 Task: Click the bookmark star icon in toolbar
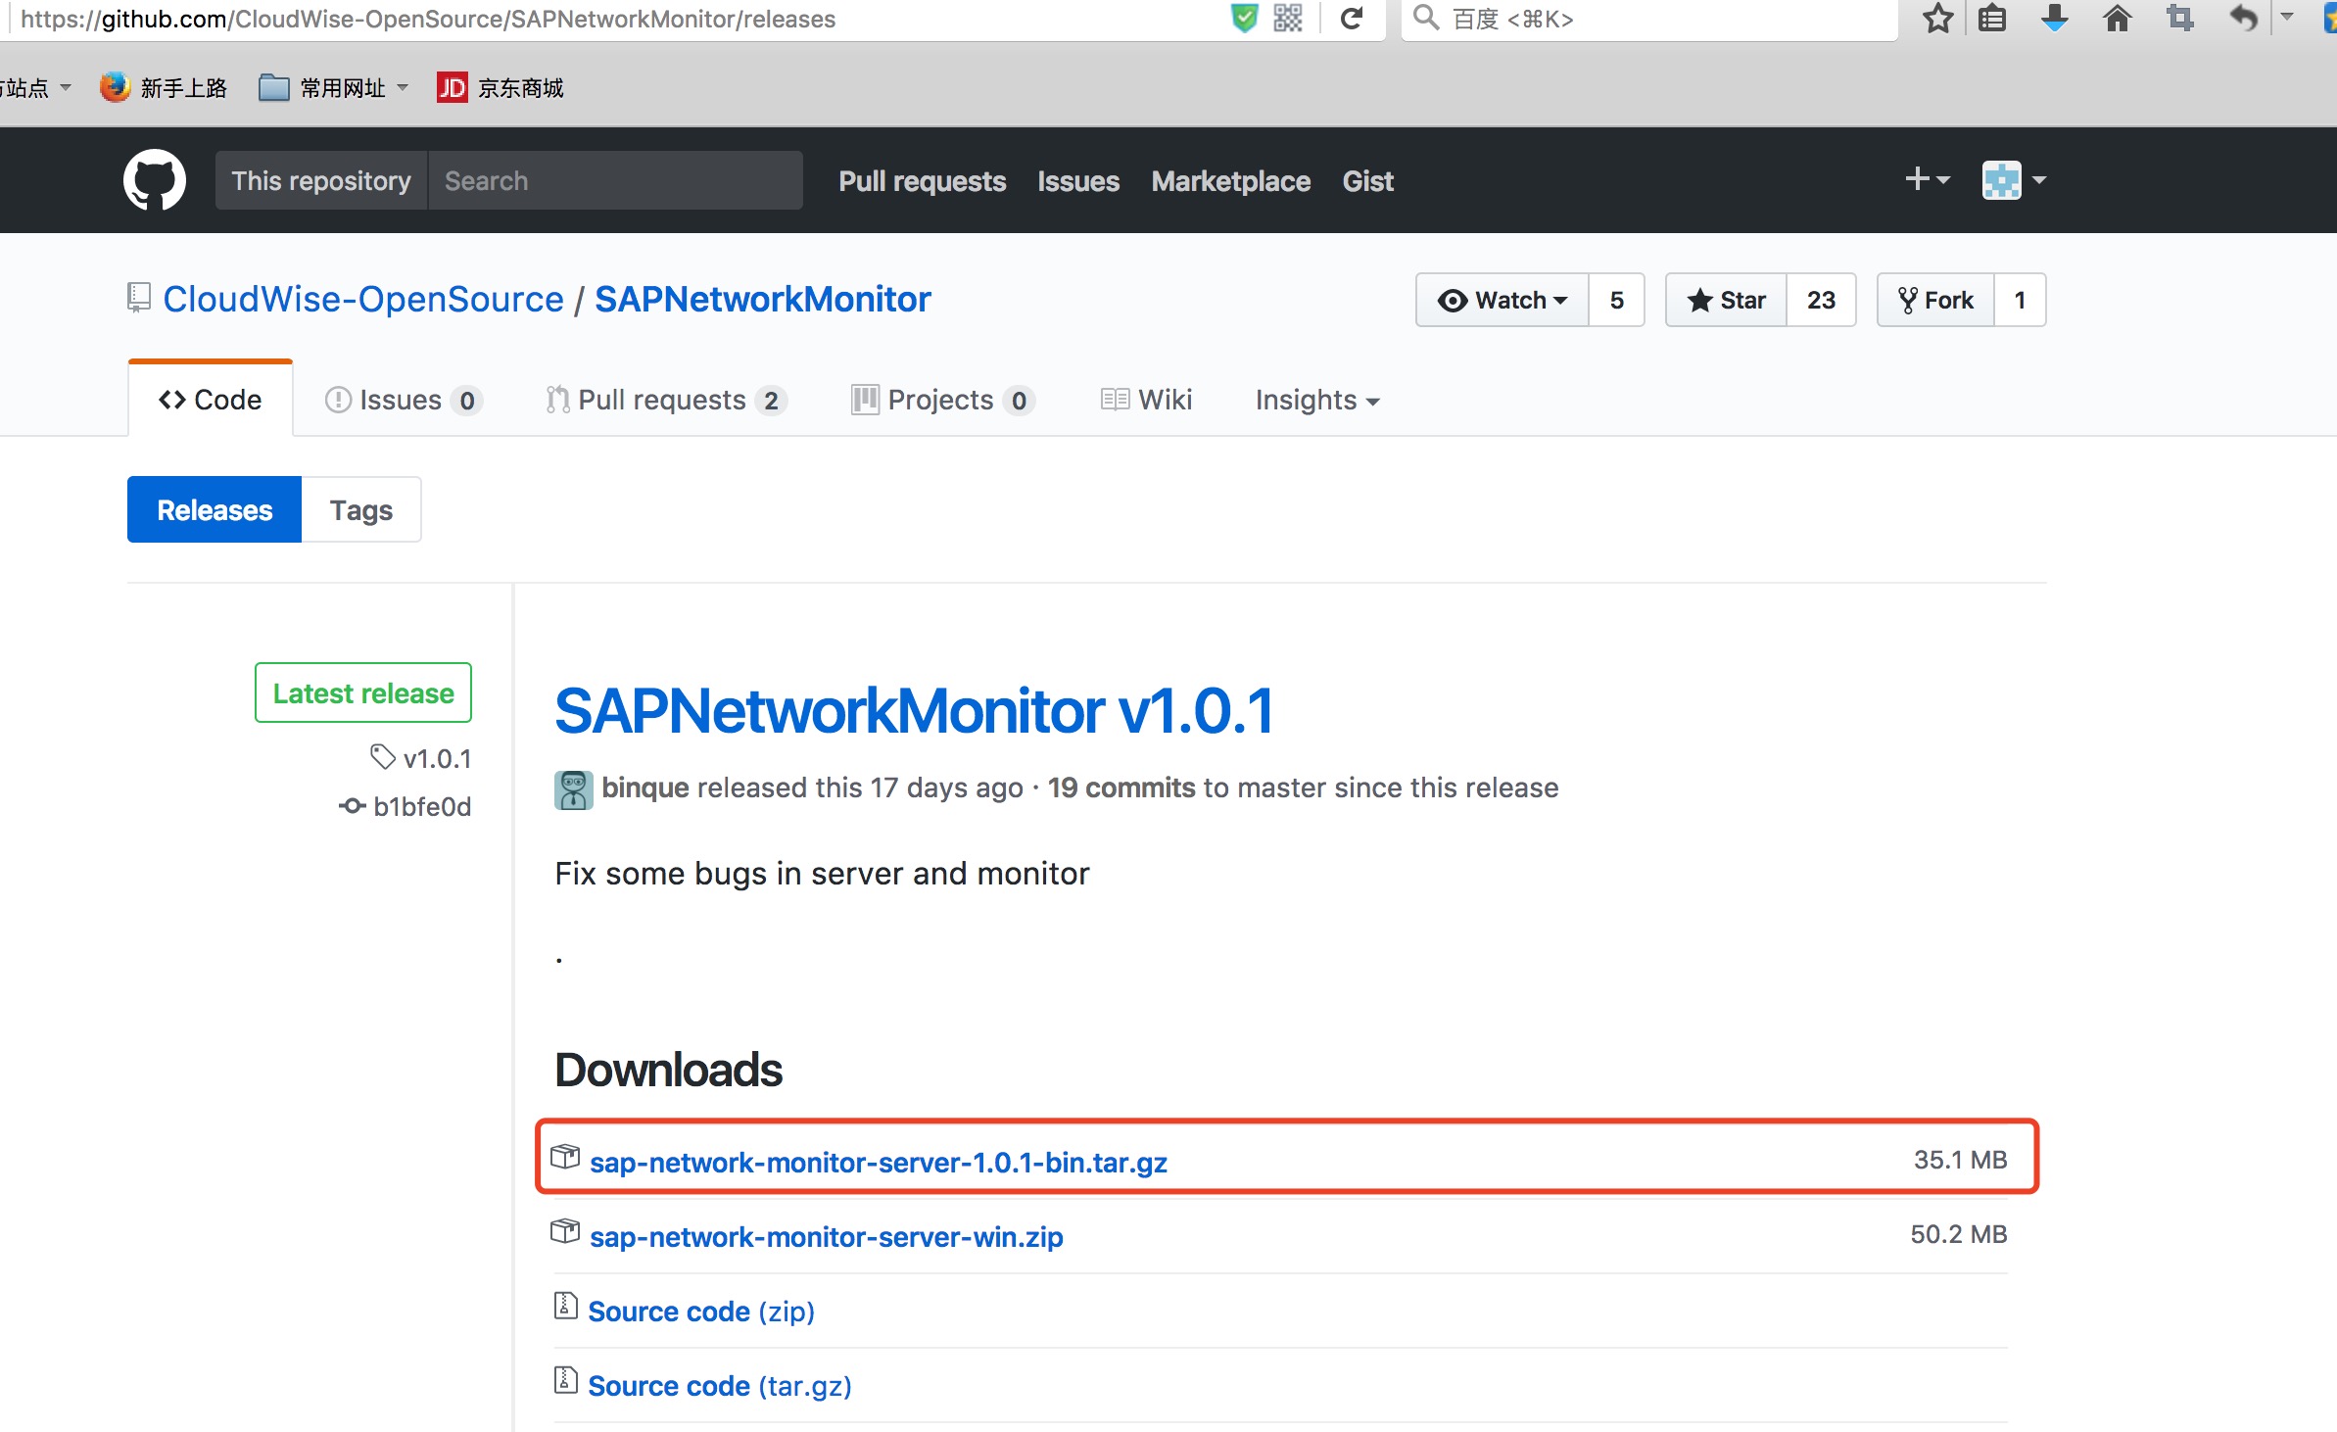1936,19
